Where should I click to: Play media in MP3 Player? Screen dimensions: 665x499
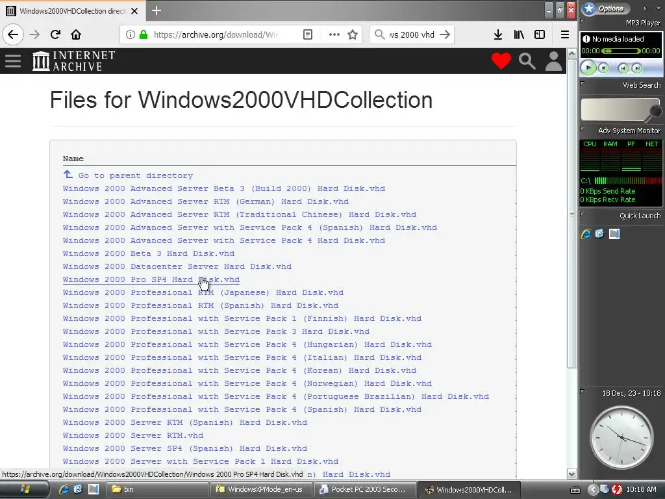tap(588, 67)
